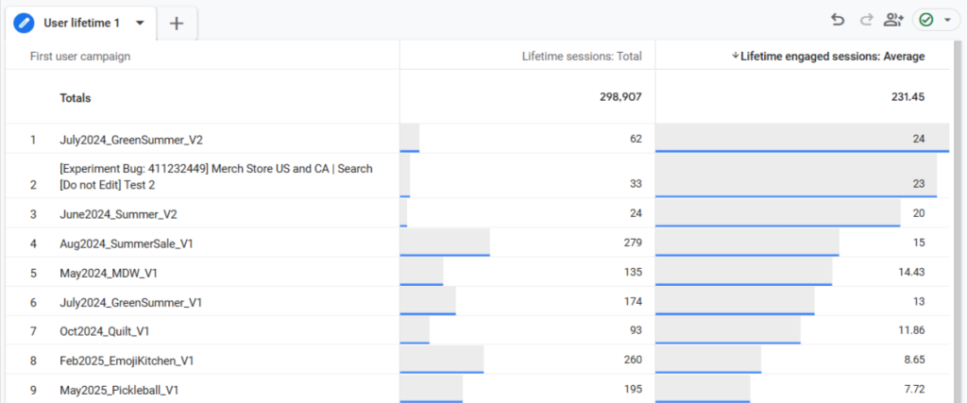
Task: Add a new tab with the plus icon
Action: (x=177, y=23)
